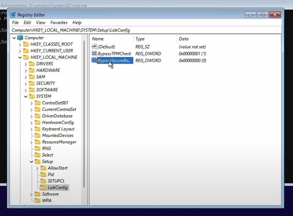Screen dimensions: 293x216
Task: Collapse the SYSTEM key chevron
Action: coord(26,97)
